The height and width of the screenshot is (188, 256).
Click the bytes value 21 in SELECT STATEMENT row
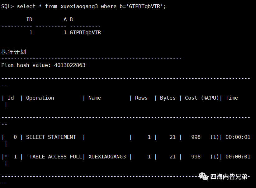[173, 137]
